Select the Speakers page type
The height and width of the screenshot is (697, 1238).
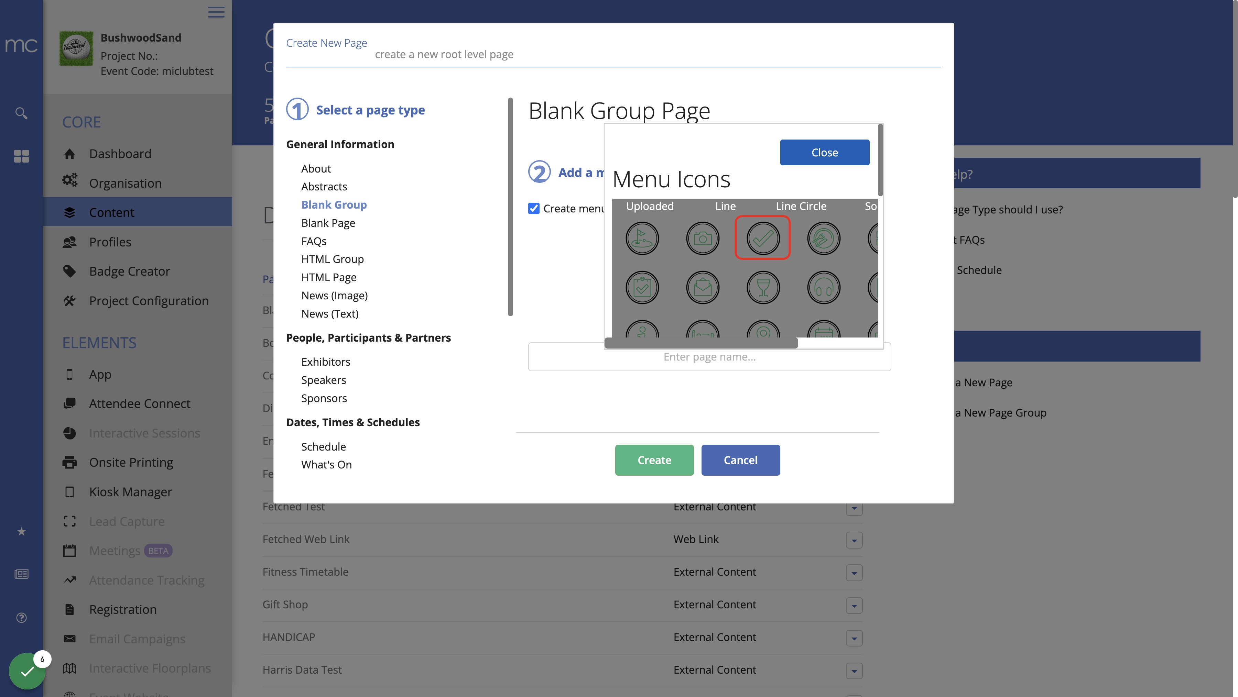pos(324,380)
